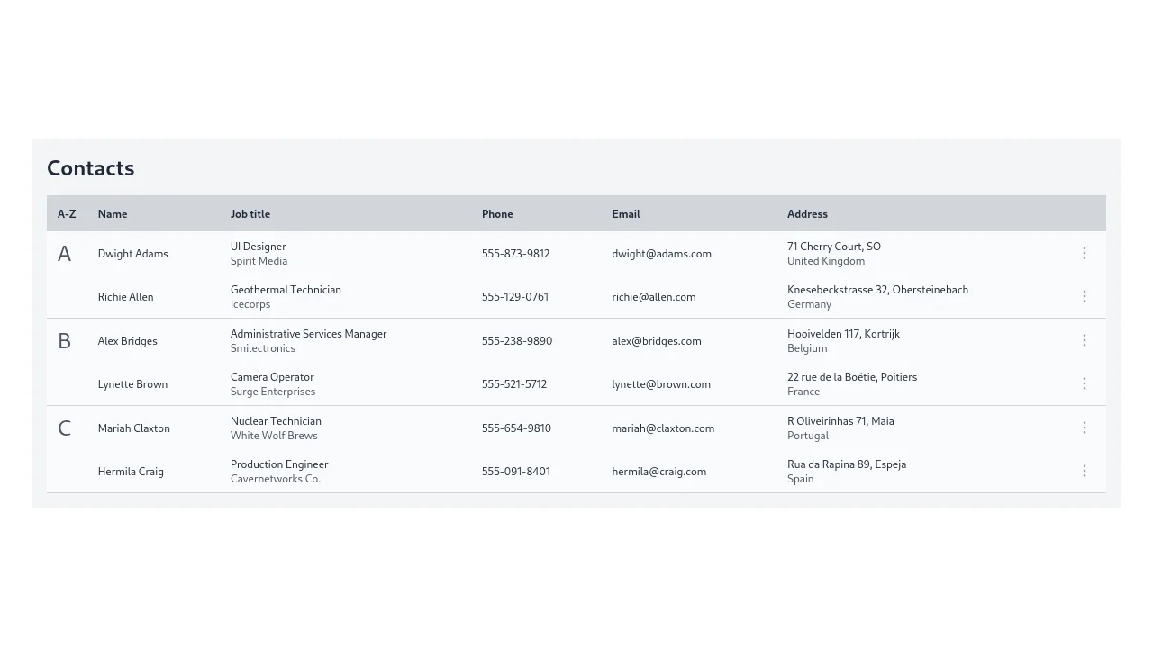Image resolution: width=1153 pixels, height=648 pixels.
Task: Open the options menu for Dwight Adams
Action: (1085, 254)
